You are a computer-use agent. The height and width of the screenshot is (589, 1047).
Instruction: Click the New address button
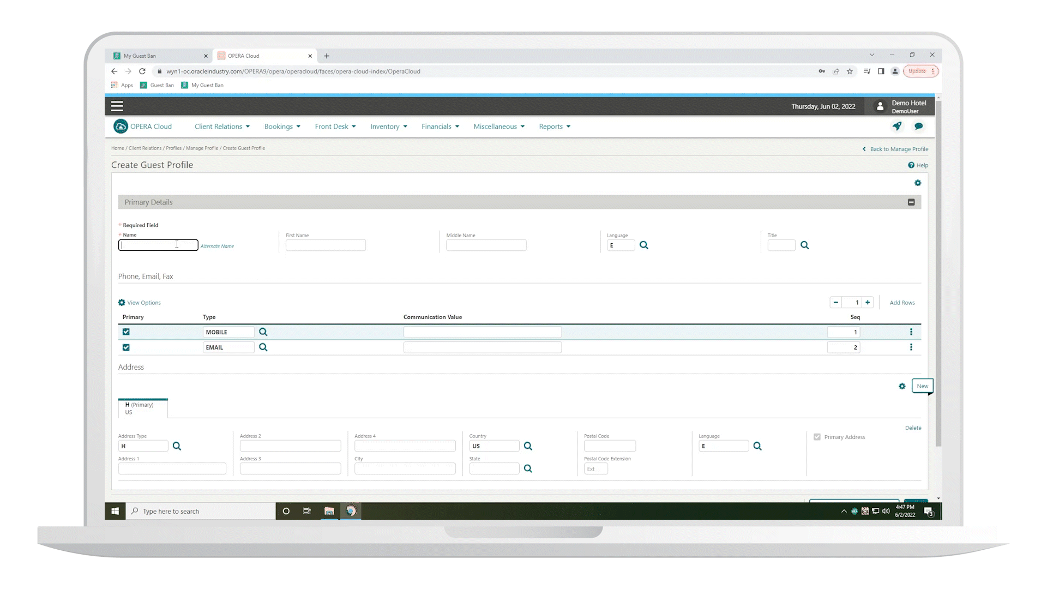point(922,386)
